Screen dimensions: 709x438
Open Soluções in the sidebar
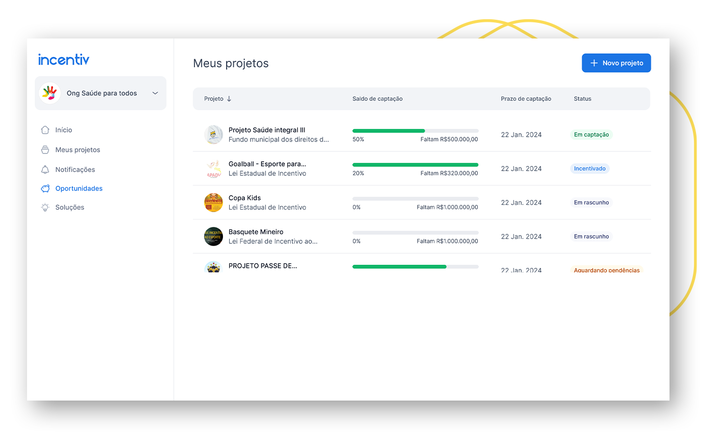click(70, 207)
